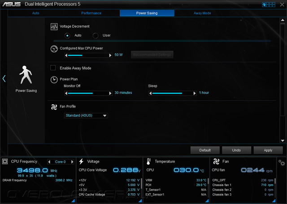Increase Configured Max CPU Power with right arrow
Image resolution: width=287 pixels, height=204 pixels.
pos(110,55)
